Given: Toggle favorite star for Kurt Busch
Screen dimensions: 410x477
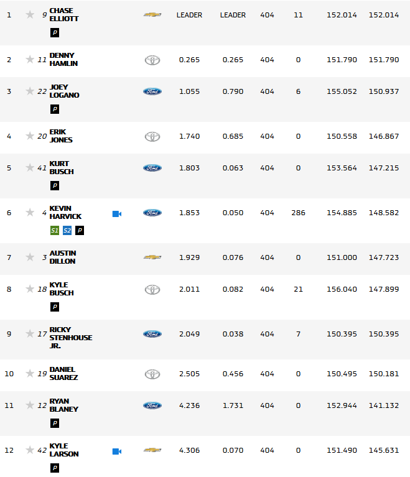Looking at the screenshot, I should [30, 167].
